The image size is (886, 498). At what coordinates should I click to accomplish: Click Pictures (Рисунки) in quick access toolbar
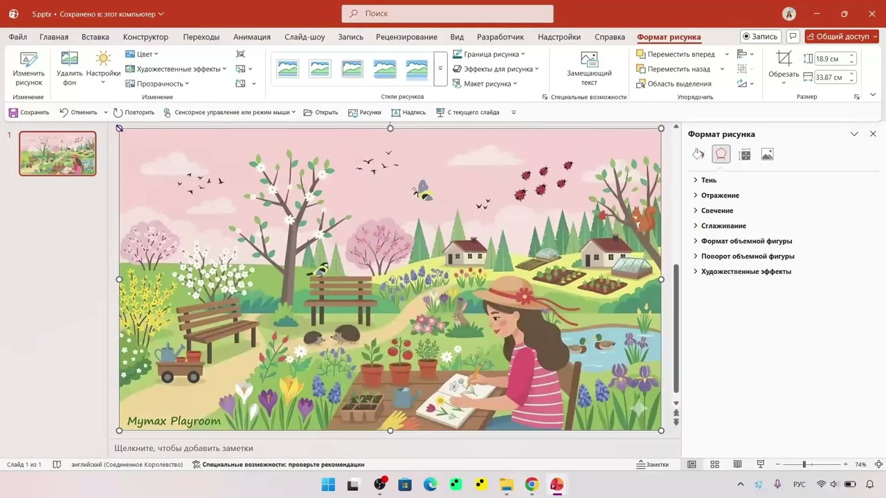coord(365,112)
